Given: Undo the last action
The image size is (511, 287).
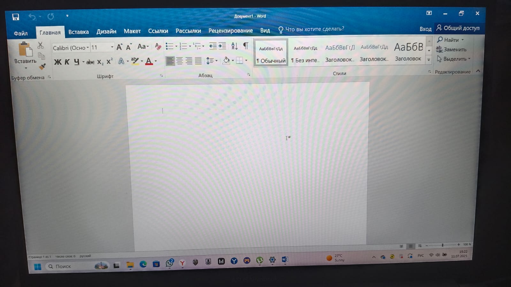Looking at the screenshot, I should [32, 17].
